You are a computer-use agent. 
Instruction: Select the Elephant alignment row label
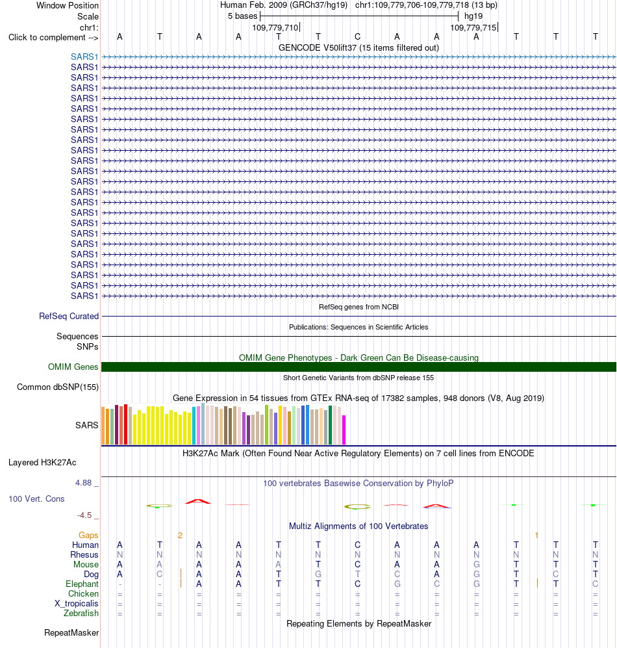click(x=82, y=584)
